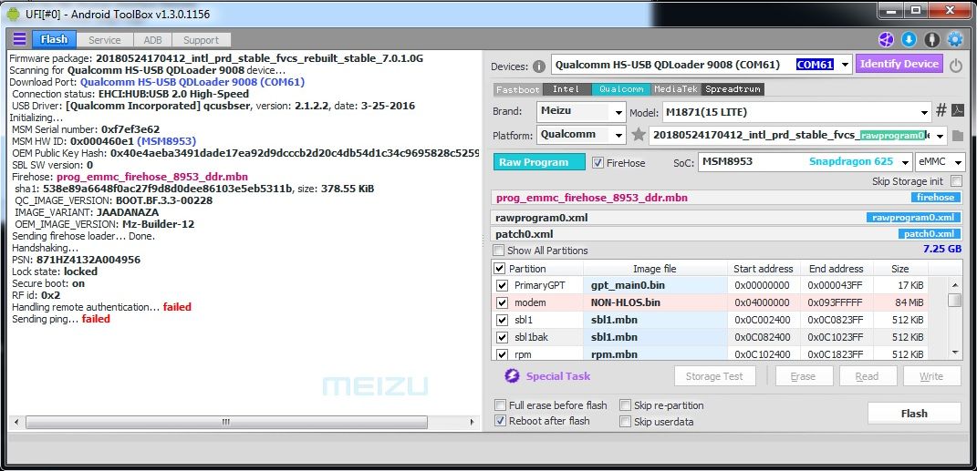
Task: Select the Spreadtrum mode tab
Action: click(733, 89)
